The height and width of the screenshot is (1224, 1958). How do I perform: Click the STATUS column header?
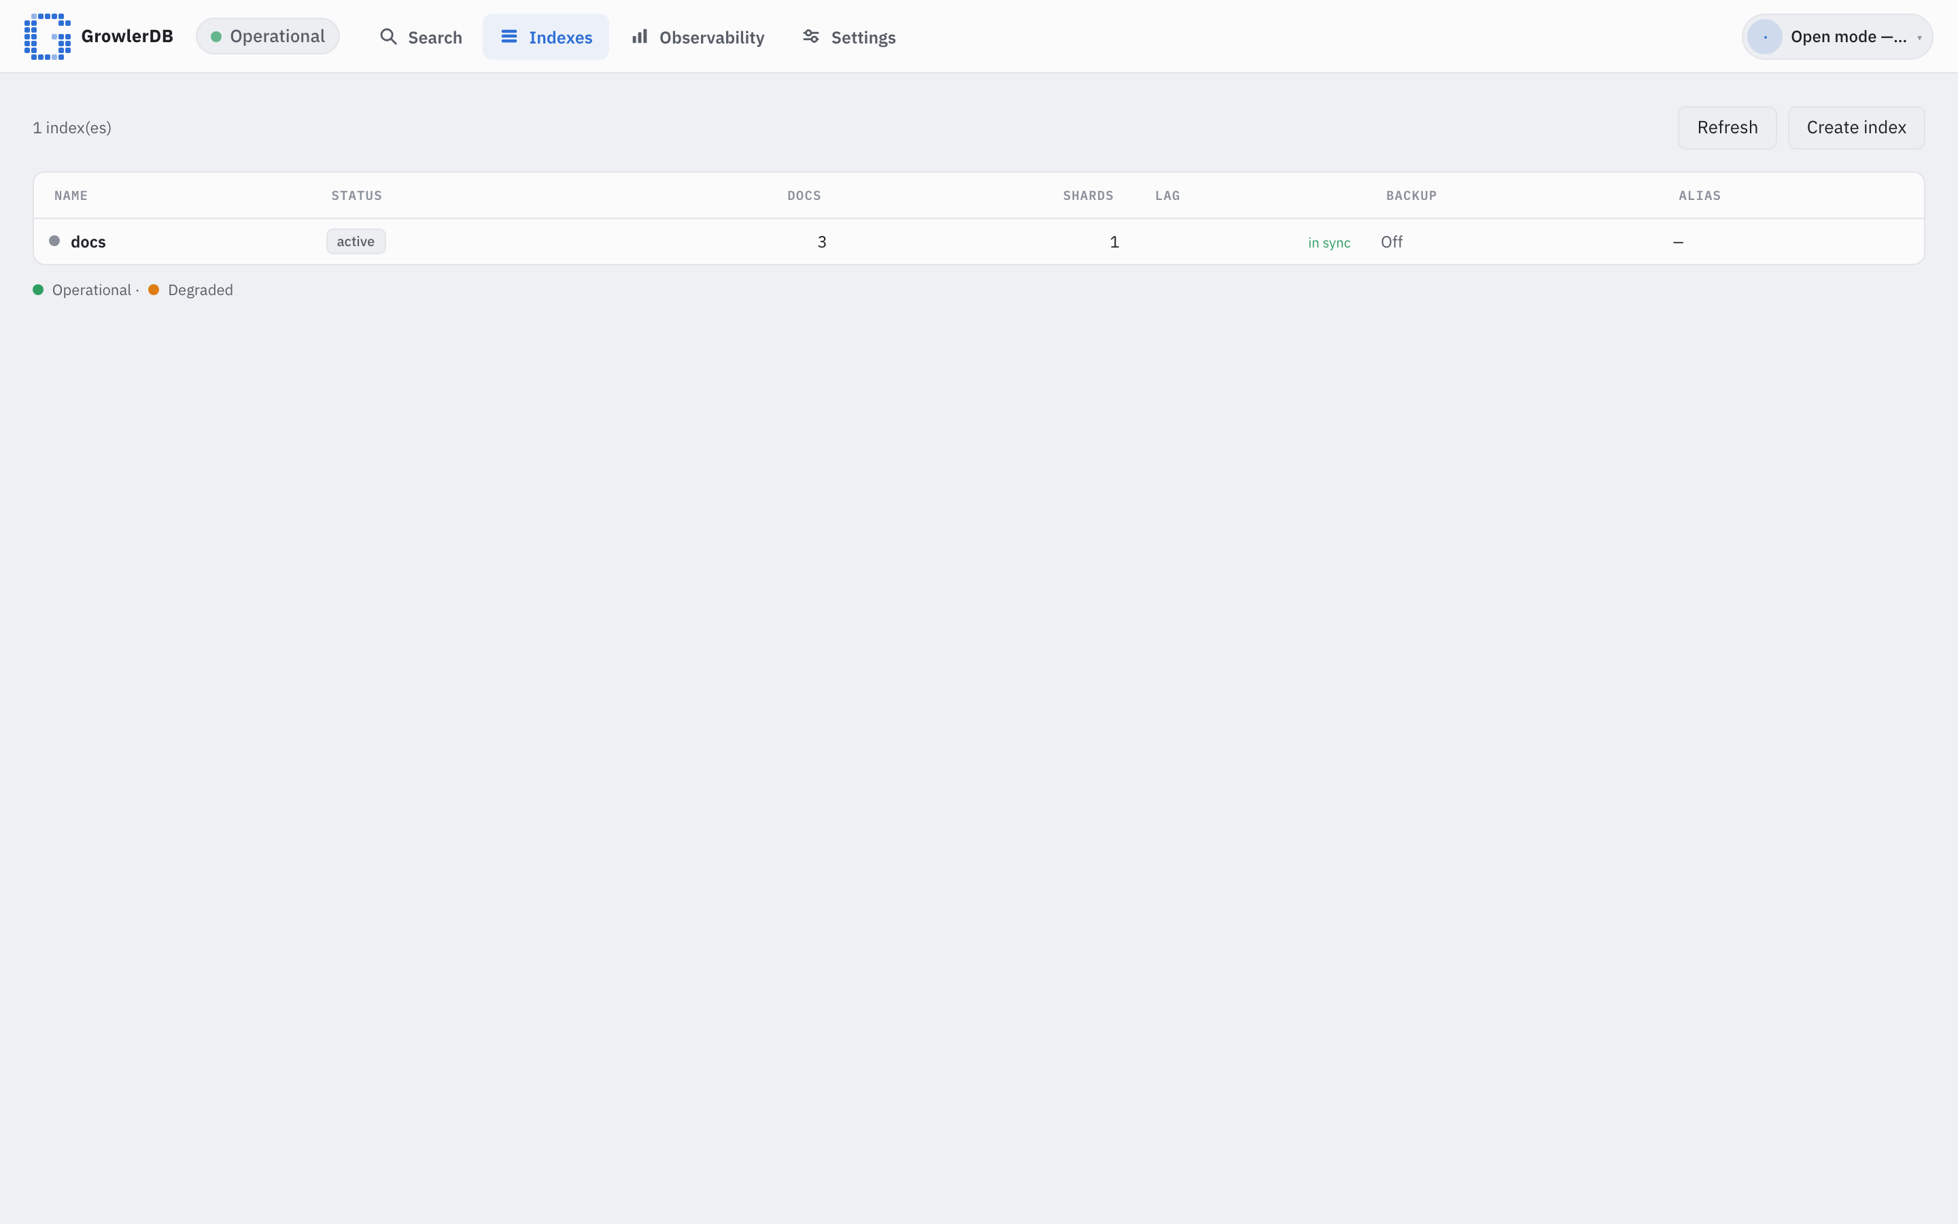357,196
